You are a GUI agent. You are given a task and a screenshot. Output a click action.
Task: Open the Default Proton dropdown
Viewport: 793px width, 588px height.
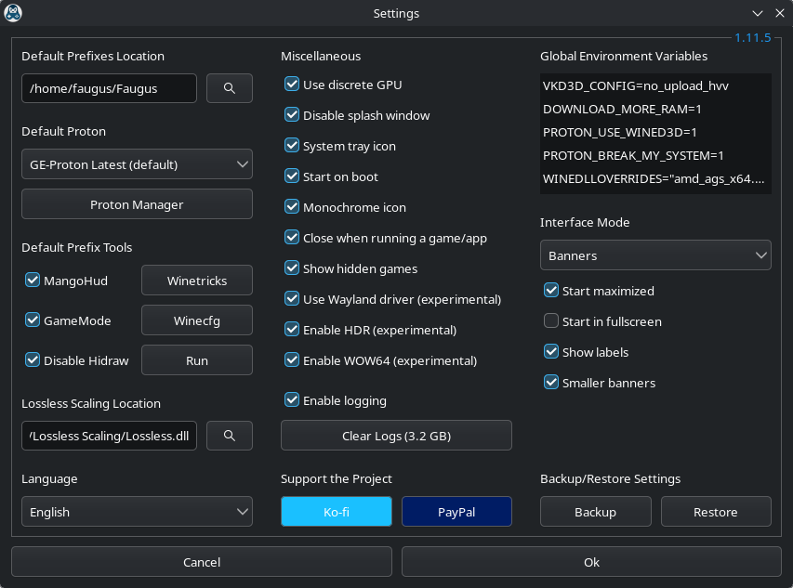[137, 164]
